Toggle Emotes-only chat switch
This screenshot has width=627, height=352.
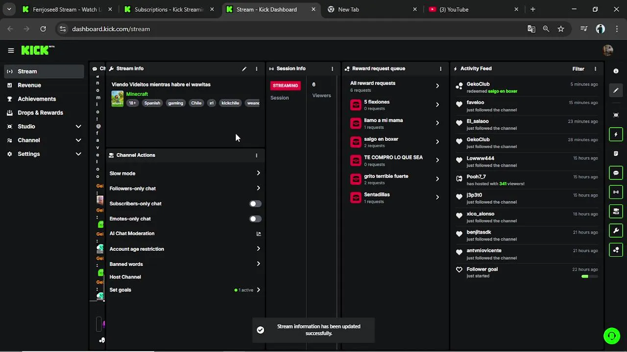[255, 219]
